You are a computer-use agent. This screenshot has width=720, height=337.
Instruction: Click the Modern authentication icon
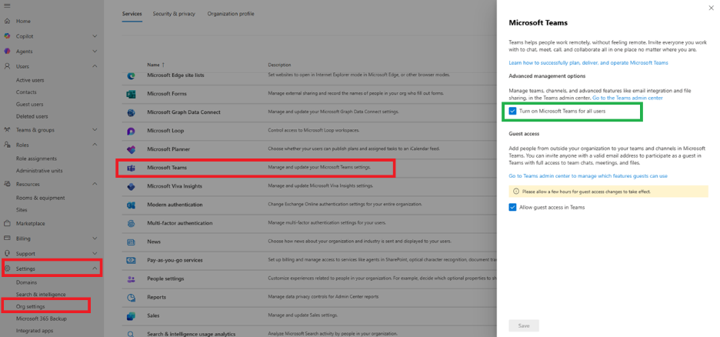click(x=131, y=205)
